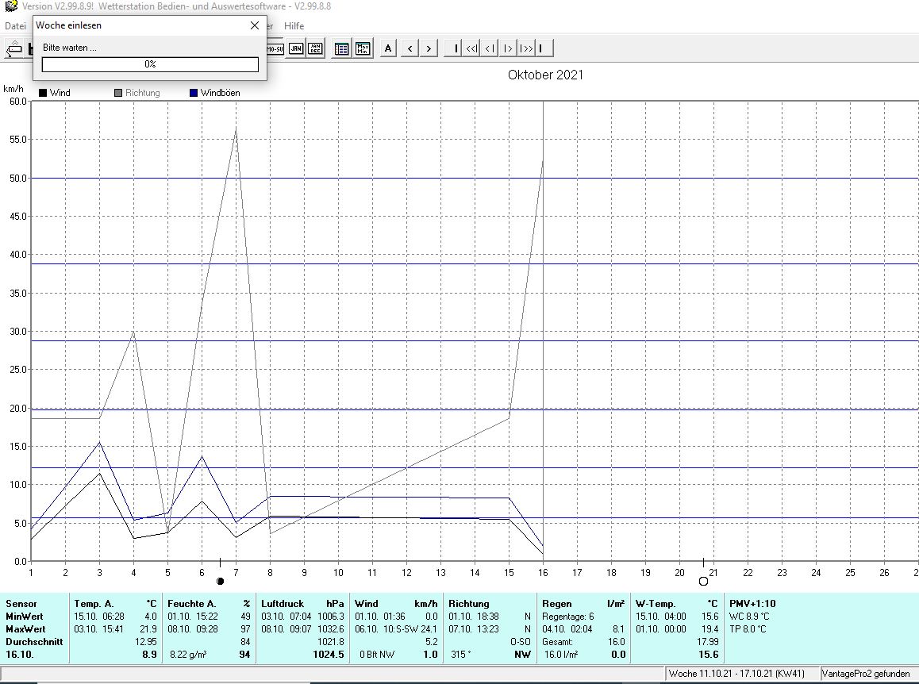The width and height of the screenshot is (919, 684).
Task: Click the < previous-period arrow button
Action: (410, 48)
